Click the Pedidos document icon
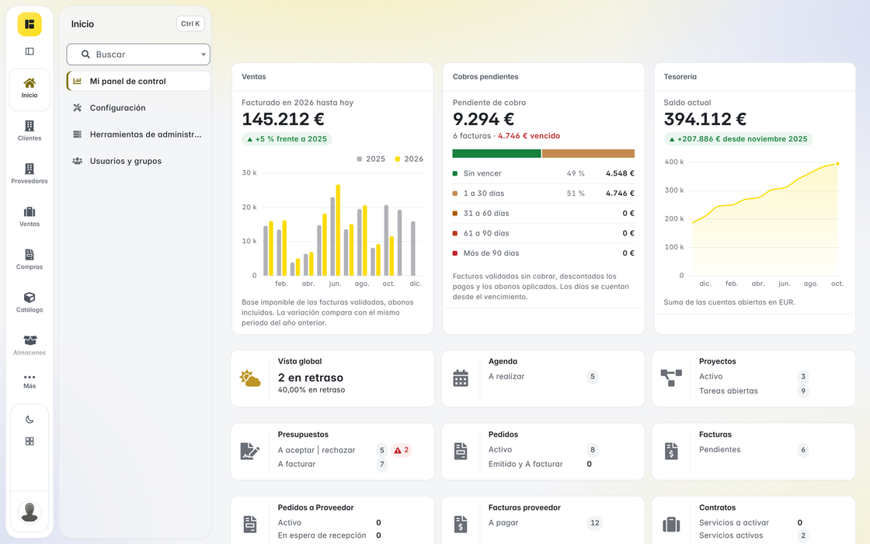The width and height of the screenshot is (870, 544). [461, 452]
